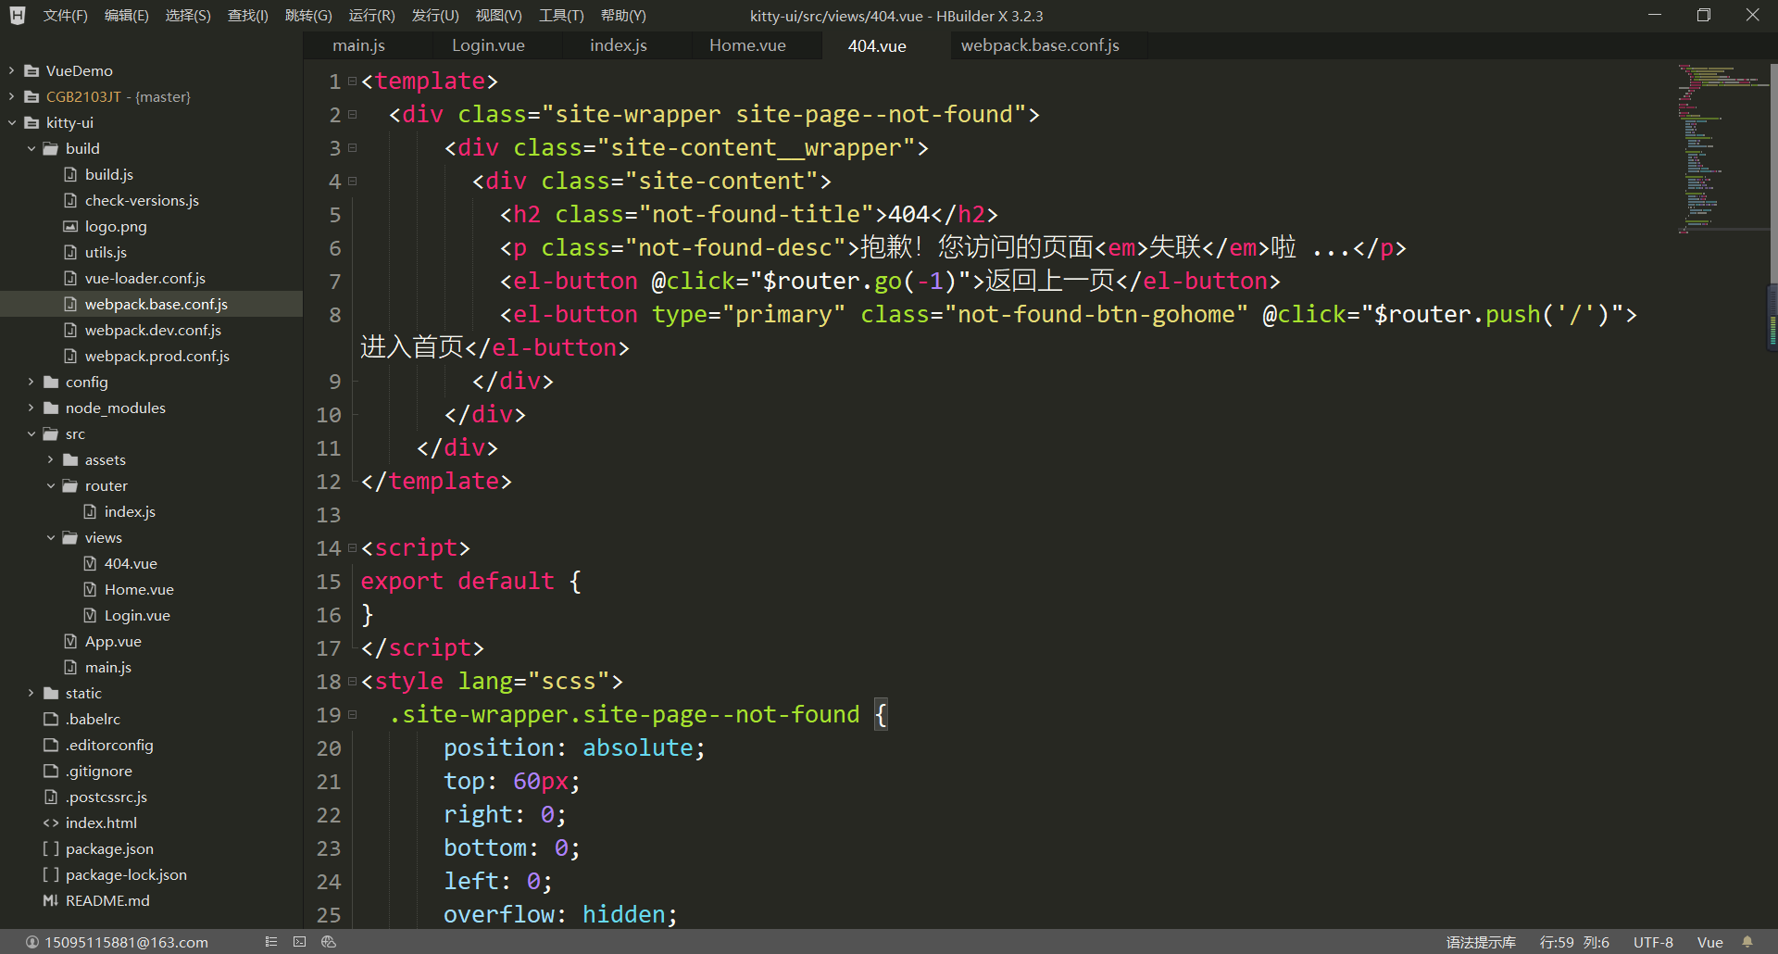
Task: Collapse the template block on line 1
Action: point(351,81)
